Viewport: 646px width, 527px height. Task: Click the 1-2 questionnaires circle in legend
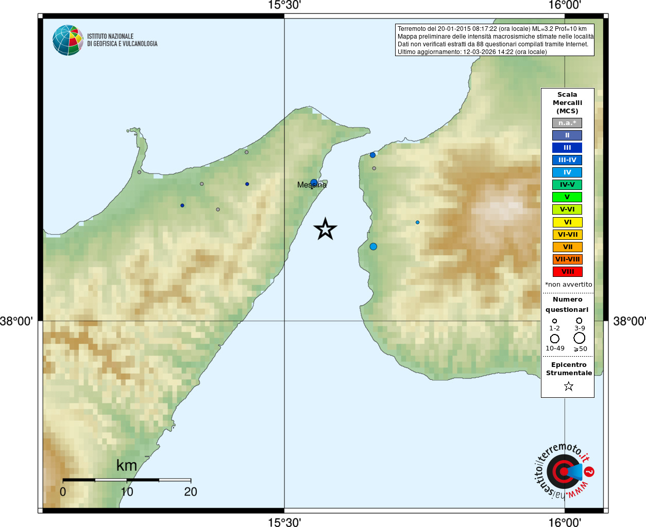tap(554, 321)
